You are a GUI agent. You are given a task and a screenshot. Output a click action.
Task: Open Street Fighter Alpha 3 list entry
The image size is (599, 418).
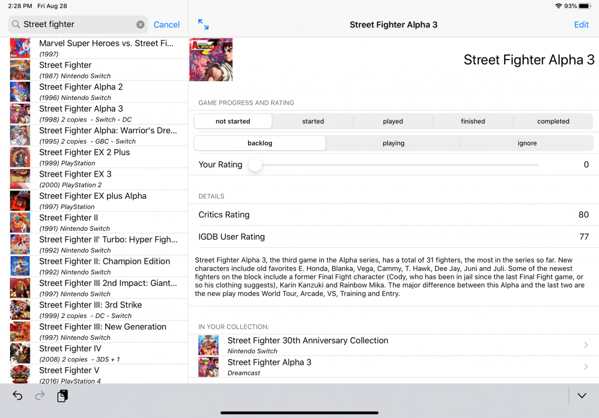94,113
